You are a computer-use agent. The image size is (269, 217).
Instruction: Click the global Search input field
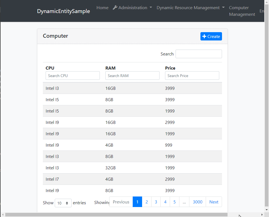199,54
